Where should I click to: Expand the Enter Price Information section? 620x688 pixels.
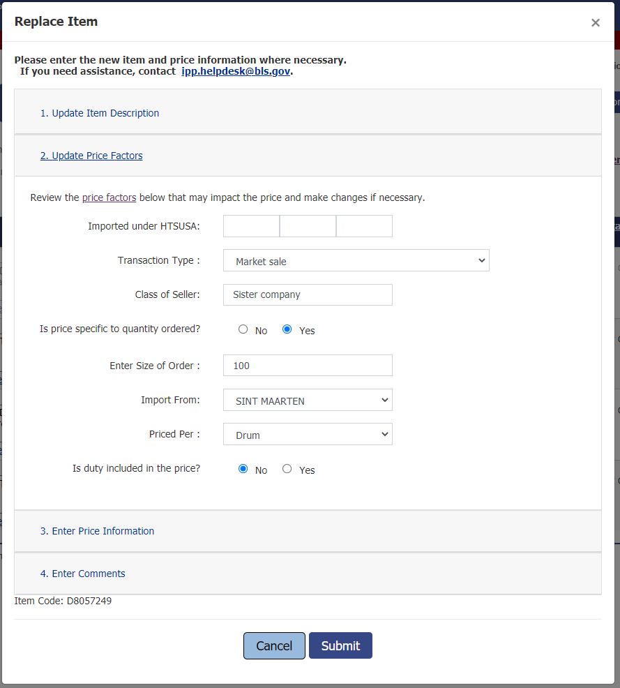point(97,531)
